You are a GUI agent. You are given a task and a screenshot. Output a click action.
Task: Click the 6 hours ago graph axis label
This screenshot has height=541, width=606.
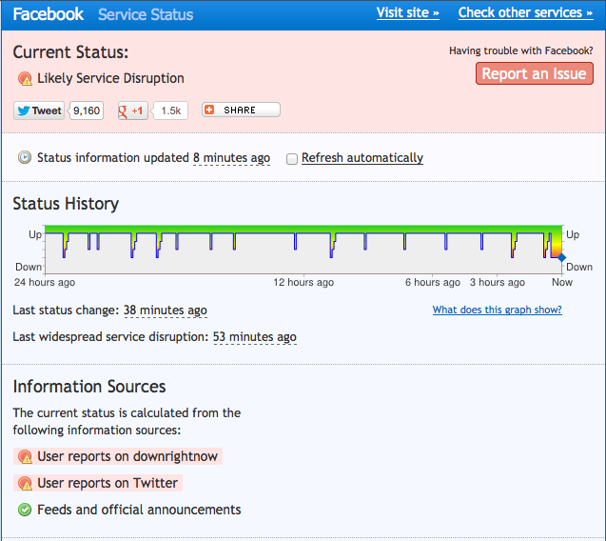[433, 282]
